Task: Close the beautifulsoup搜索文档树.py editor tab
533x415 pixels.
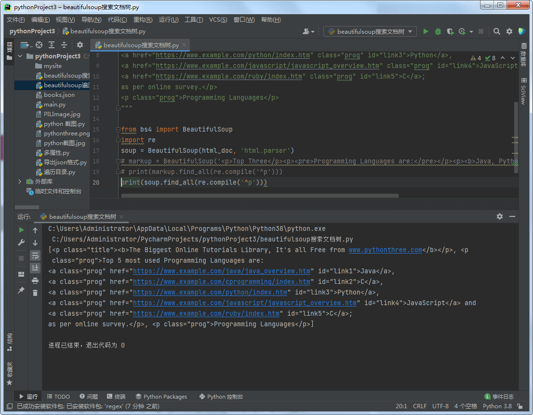Action: 184,45
